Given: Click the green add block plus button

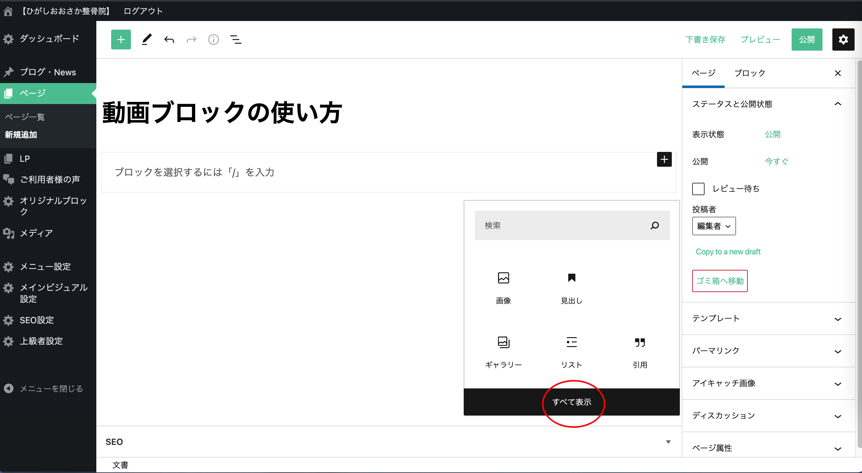Looking at the screenshot, I should click(121, 40).
